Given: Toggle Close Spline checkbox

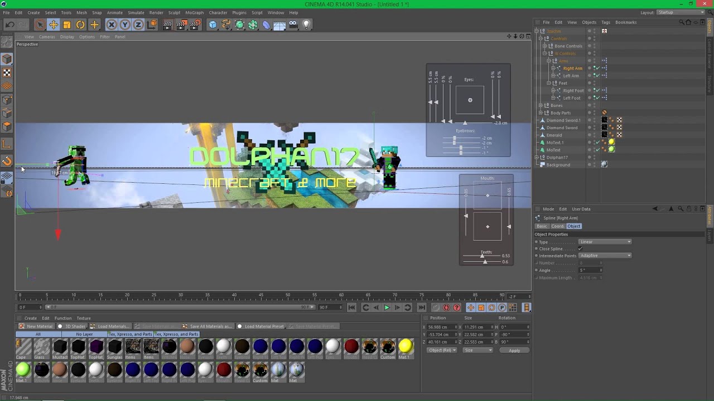Looking at the screenshot, I should coord(581,248).
